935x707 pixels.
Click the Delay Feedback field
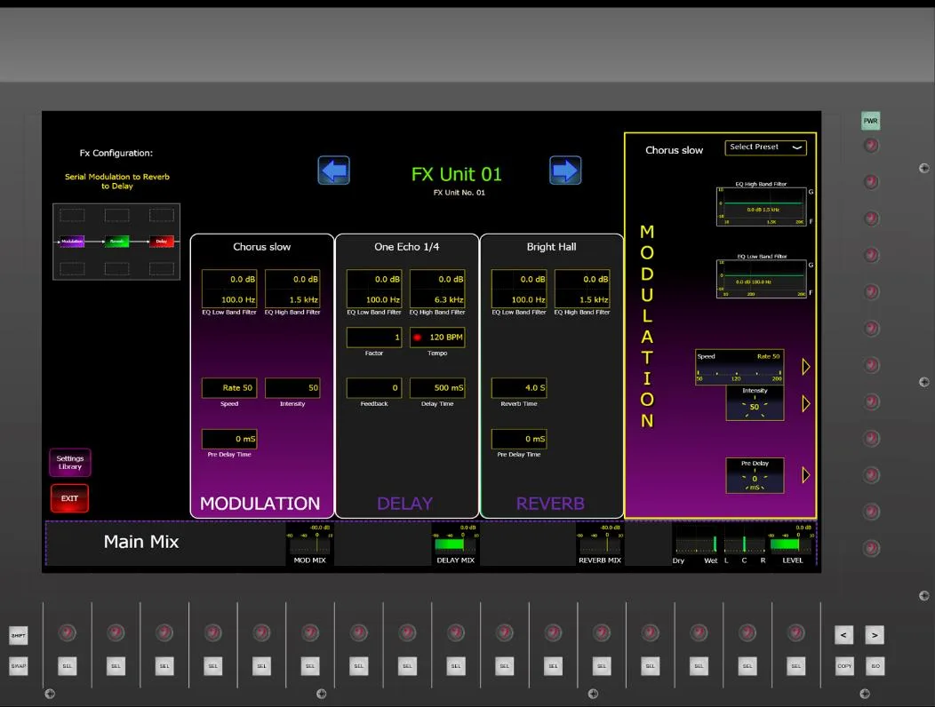374,388
